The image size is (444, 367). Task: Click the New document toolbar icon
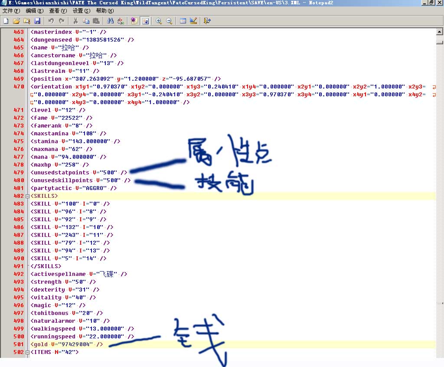point(6,21)
